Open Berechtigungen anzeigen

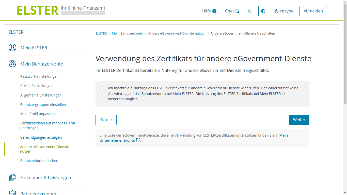(41, 137)
